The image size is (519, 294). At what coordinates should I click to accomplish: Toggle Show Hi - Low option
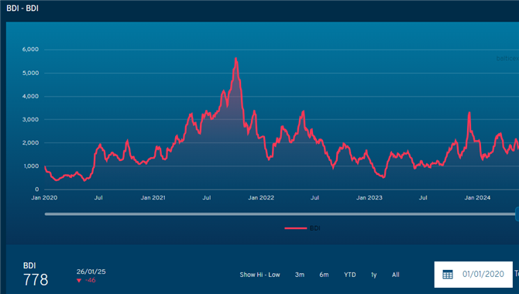click(259, 275)
